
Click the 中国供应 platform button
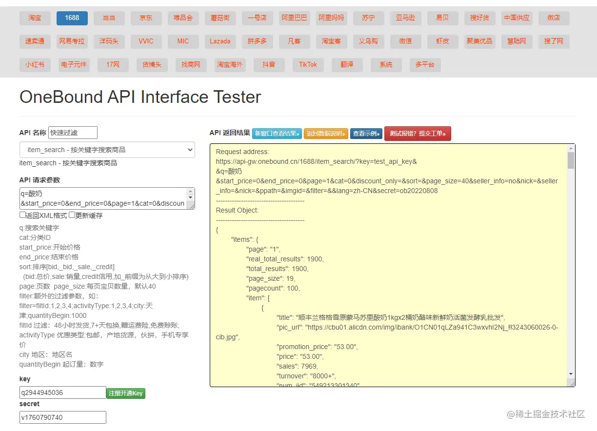517,18
